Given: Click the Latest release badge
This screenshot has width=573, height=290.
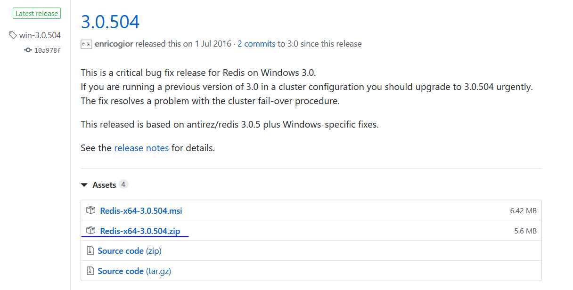Looking at the screenshot, I should coord(36,14).
